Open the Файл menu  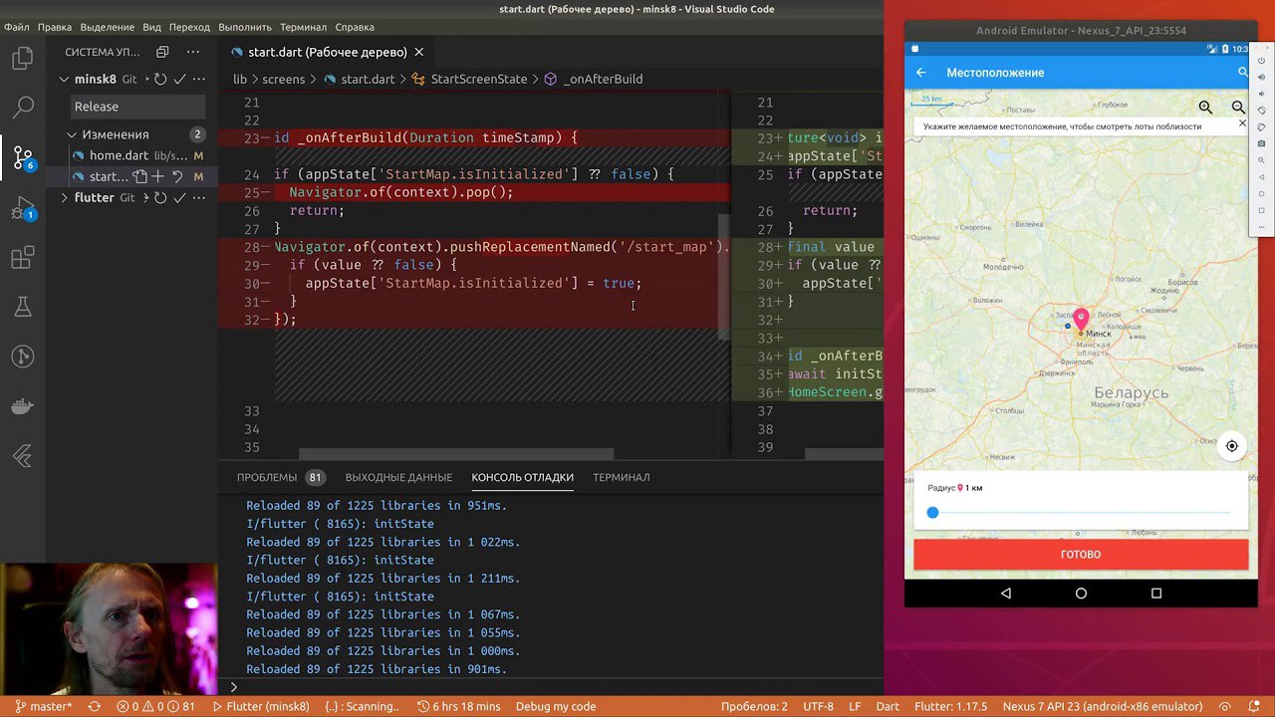[x=17, y=27]
